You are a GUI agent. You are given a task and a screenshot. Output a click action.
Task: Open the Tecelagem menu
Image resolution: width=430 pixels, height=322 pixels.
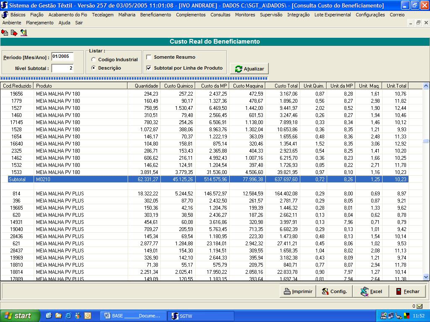click(102, 15)
